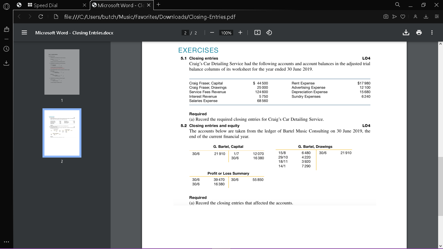The width and height of the screenshot is (443, 249).
Task: Search open tabs magnifier icon
Action: [398, 5]
